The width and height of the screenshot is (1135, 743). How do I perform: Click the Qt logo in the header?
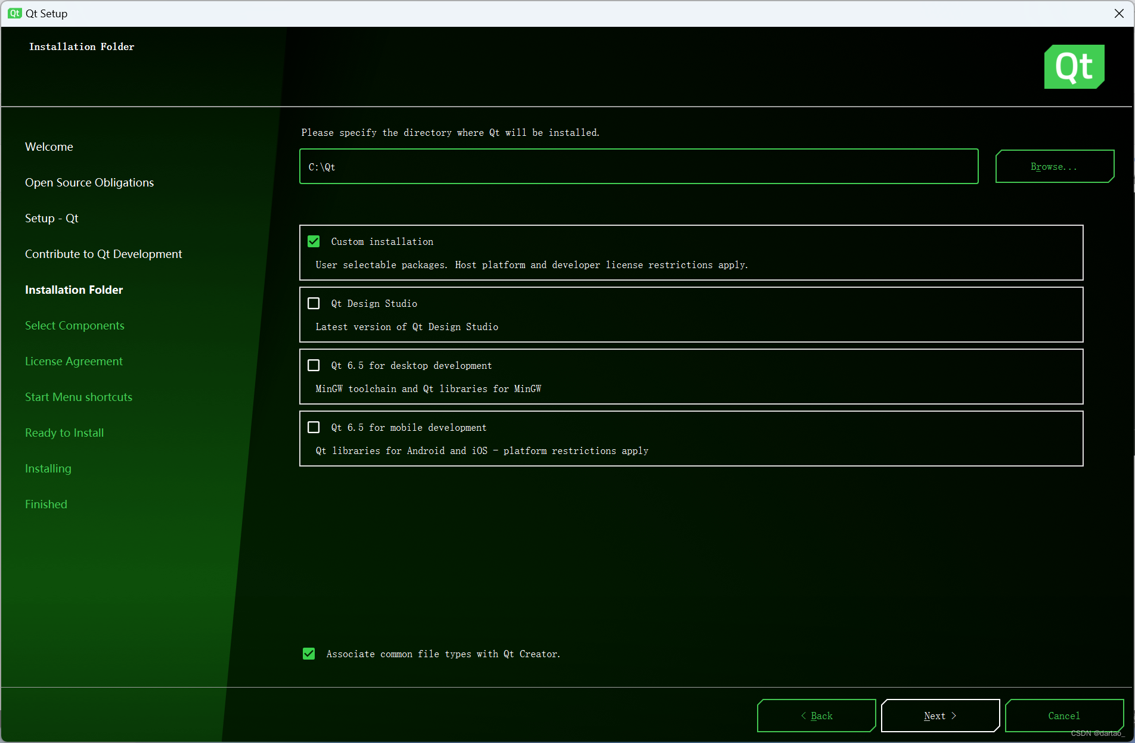1074,67
